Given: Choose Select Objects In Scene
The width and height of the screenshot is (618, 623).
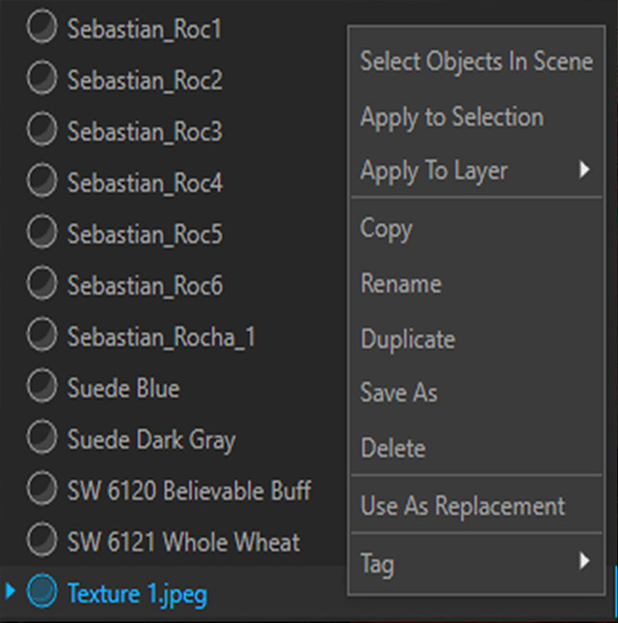Looking at the screenshot, I should [476, 62].
